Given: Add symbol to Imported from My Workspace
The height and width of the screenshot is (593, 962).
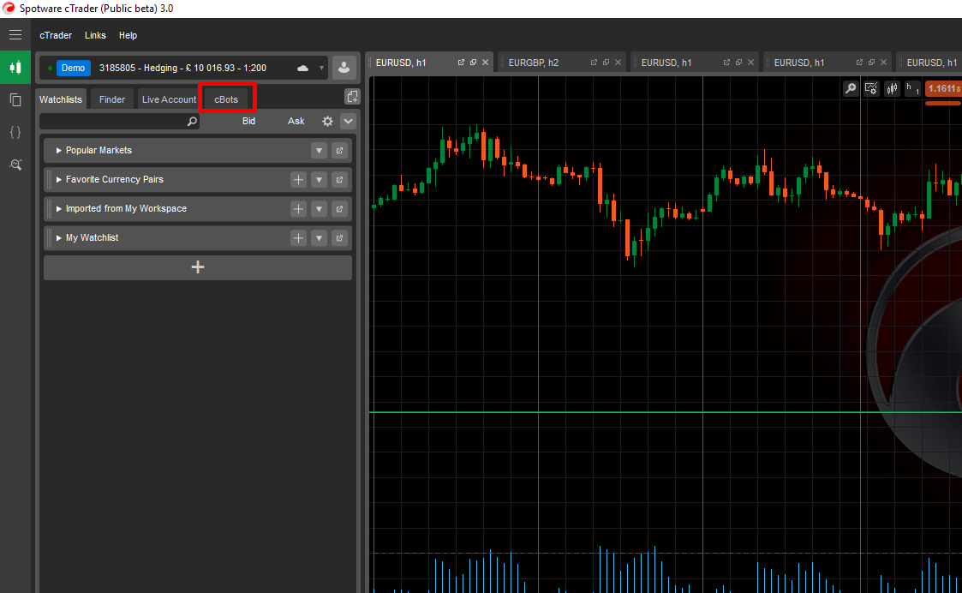Looking at the screenshot, I should 298,209.
